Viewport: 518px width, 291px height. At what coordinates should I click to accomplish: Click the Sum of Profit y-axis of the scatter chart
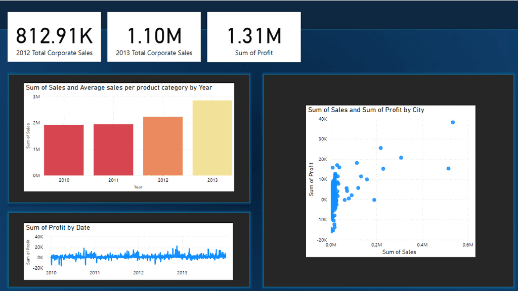point(313,180)
